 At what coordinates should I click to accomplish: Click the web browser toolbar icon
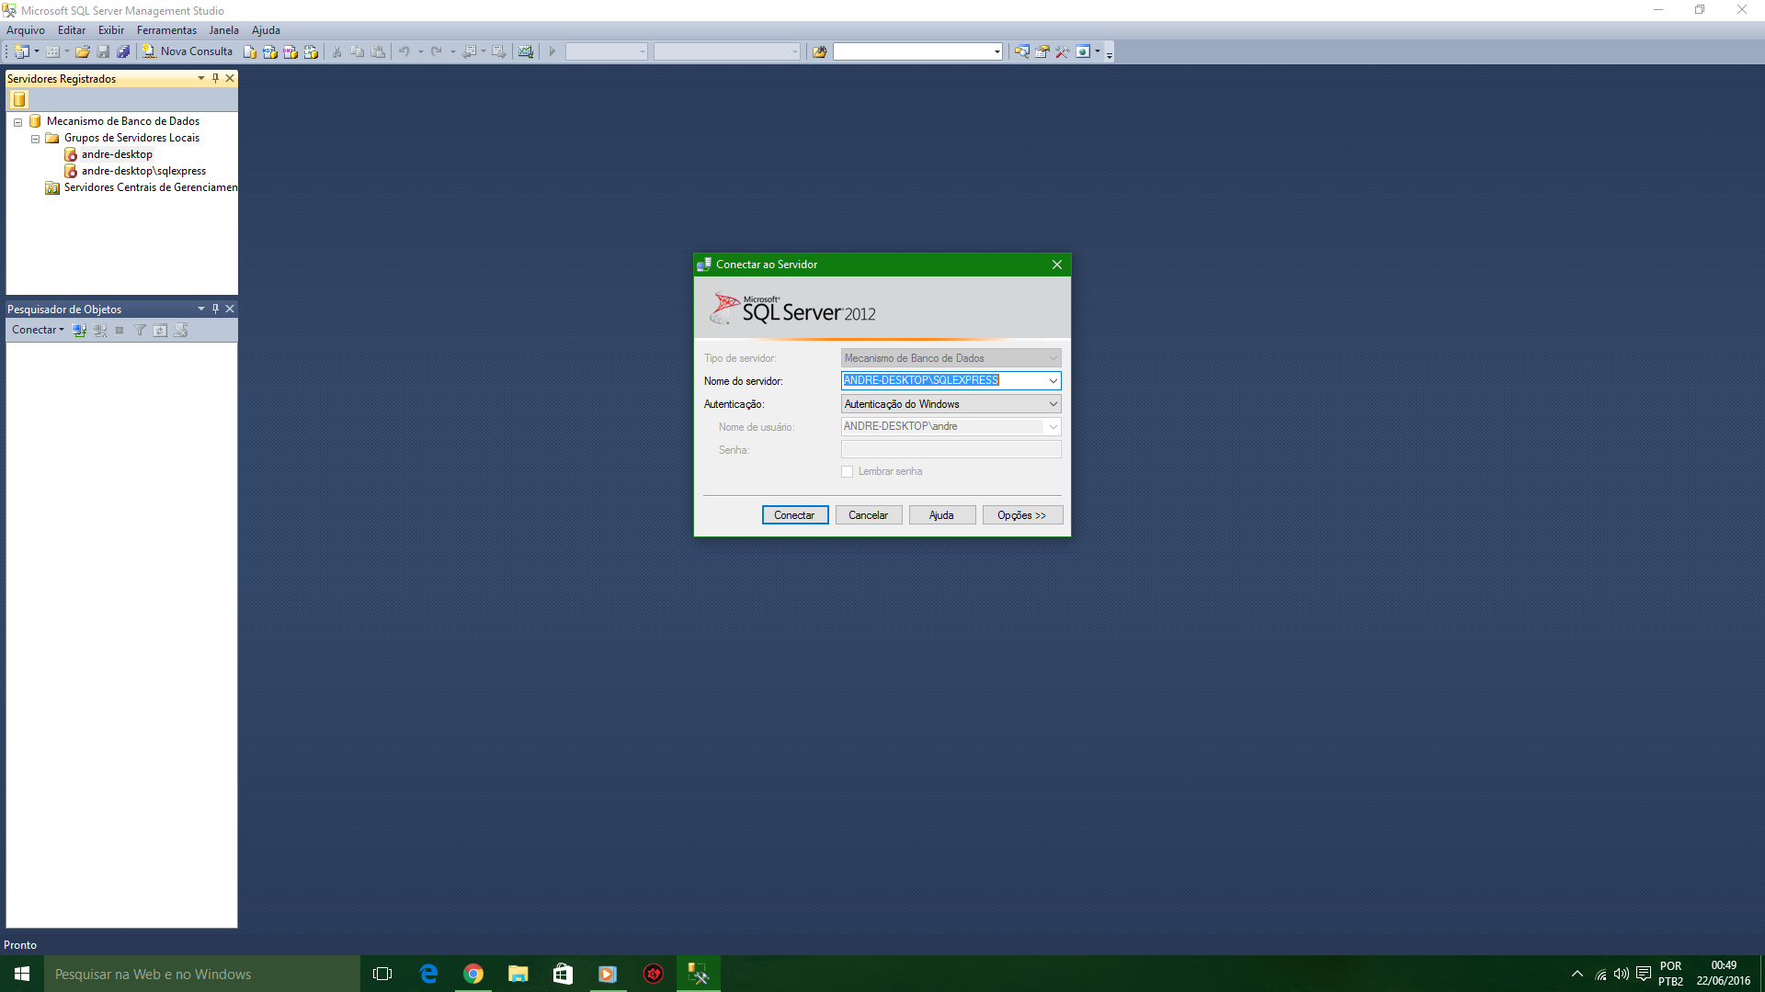(x=1083, y=51)
